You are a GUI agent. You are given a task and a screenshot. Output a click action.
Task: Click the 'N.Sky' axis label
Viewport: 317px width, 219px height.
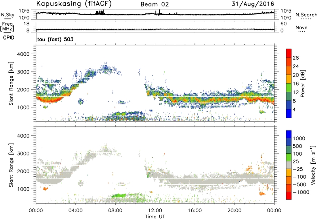(x=8, y=15)
